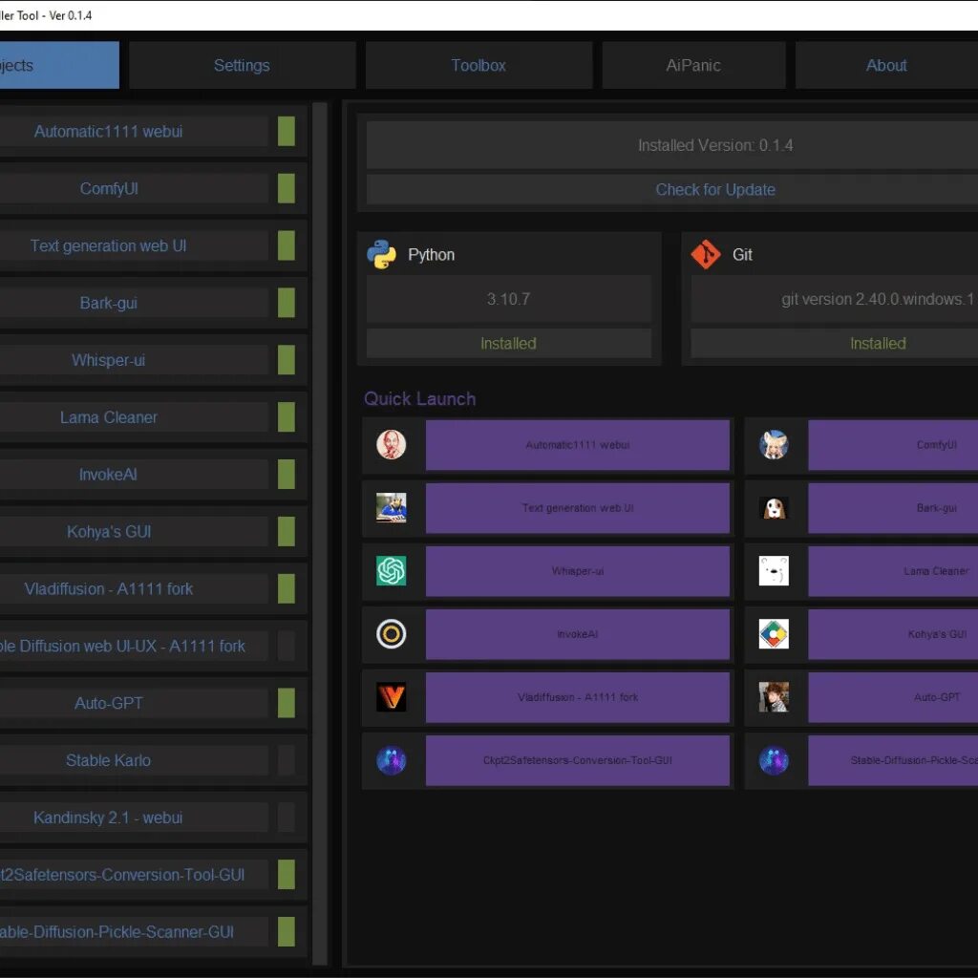Toggle the green indicator beside Ckpt2Safetensors-Conversion-Tool-GUI
978x978 pixels.
click(287, 875)
